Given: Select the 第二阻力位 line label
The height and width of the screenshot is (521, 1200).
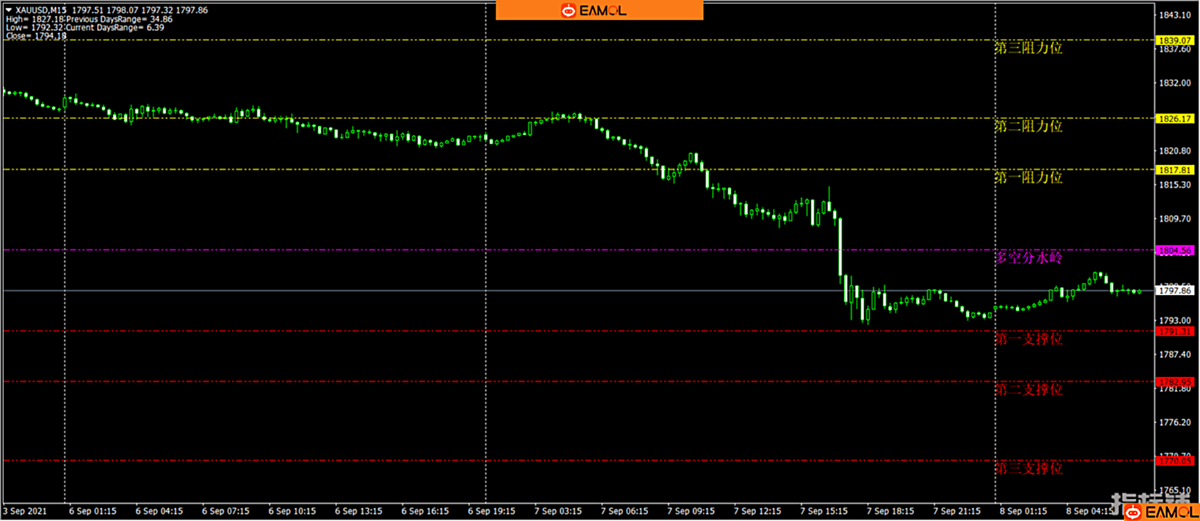Looking at the screenshot, I should point(1028,126).
